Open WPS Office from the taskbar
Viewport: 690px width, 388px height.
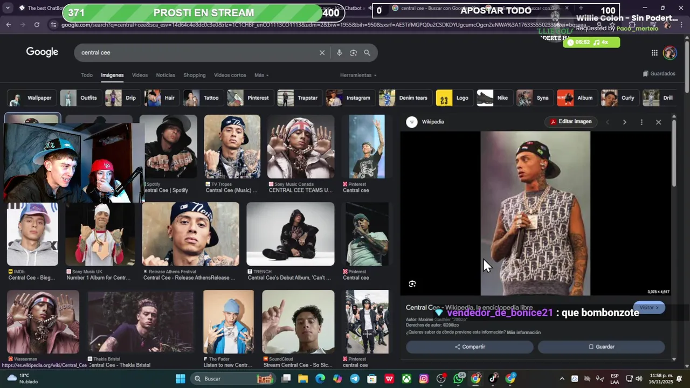pyautogui.click(x=389, y=379)
